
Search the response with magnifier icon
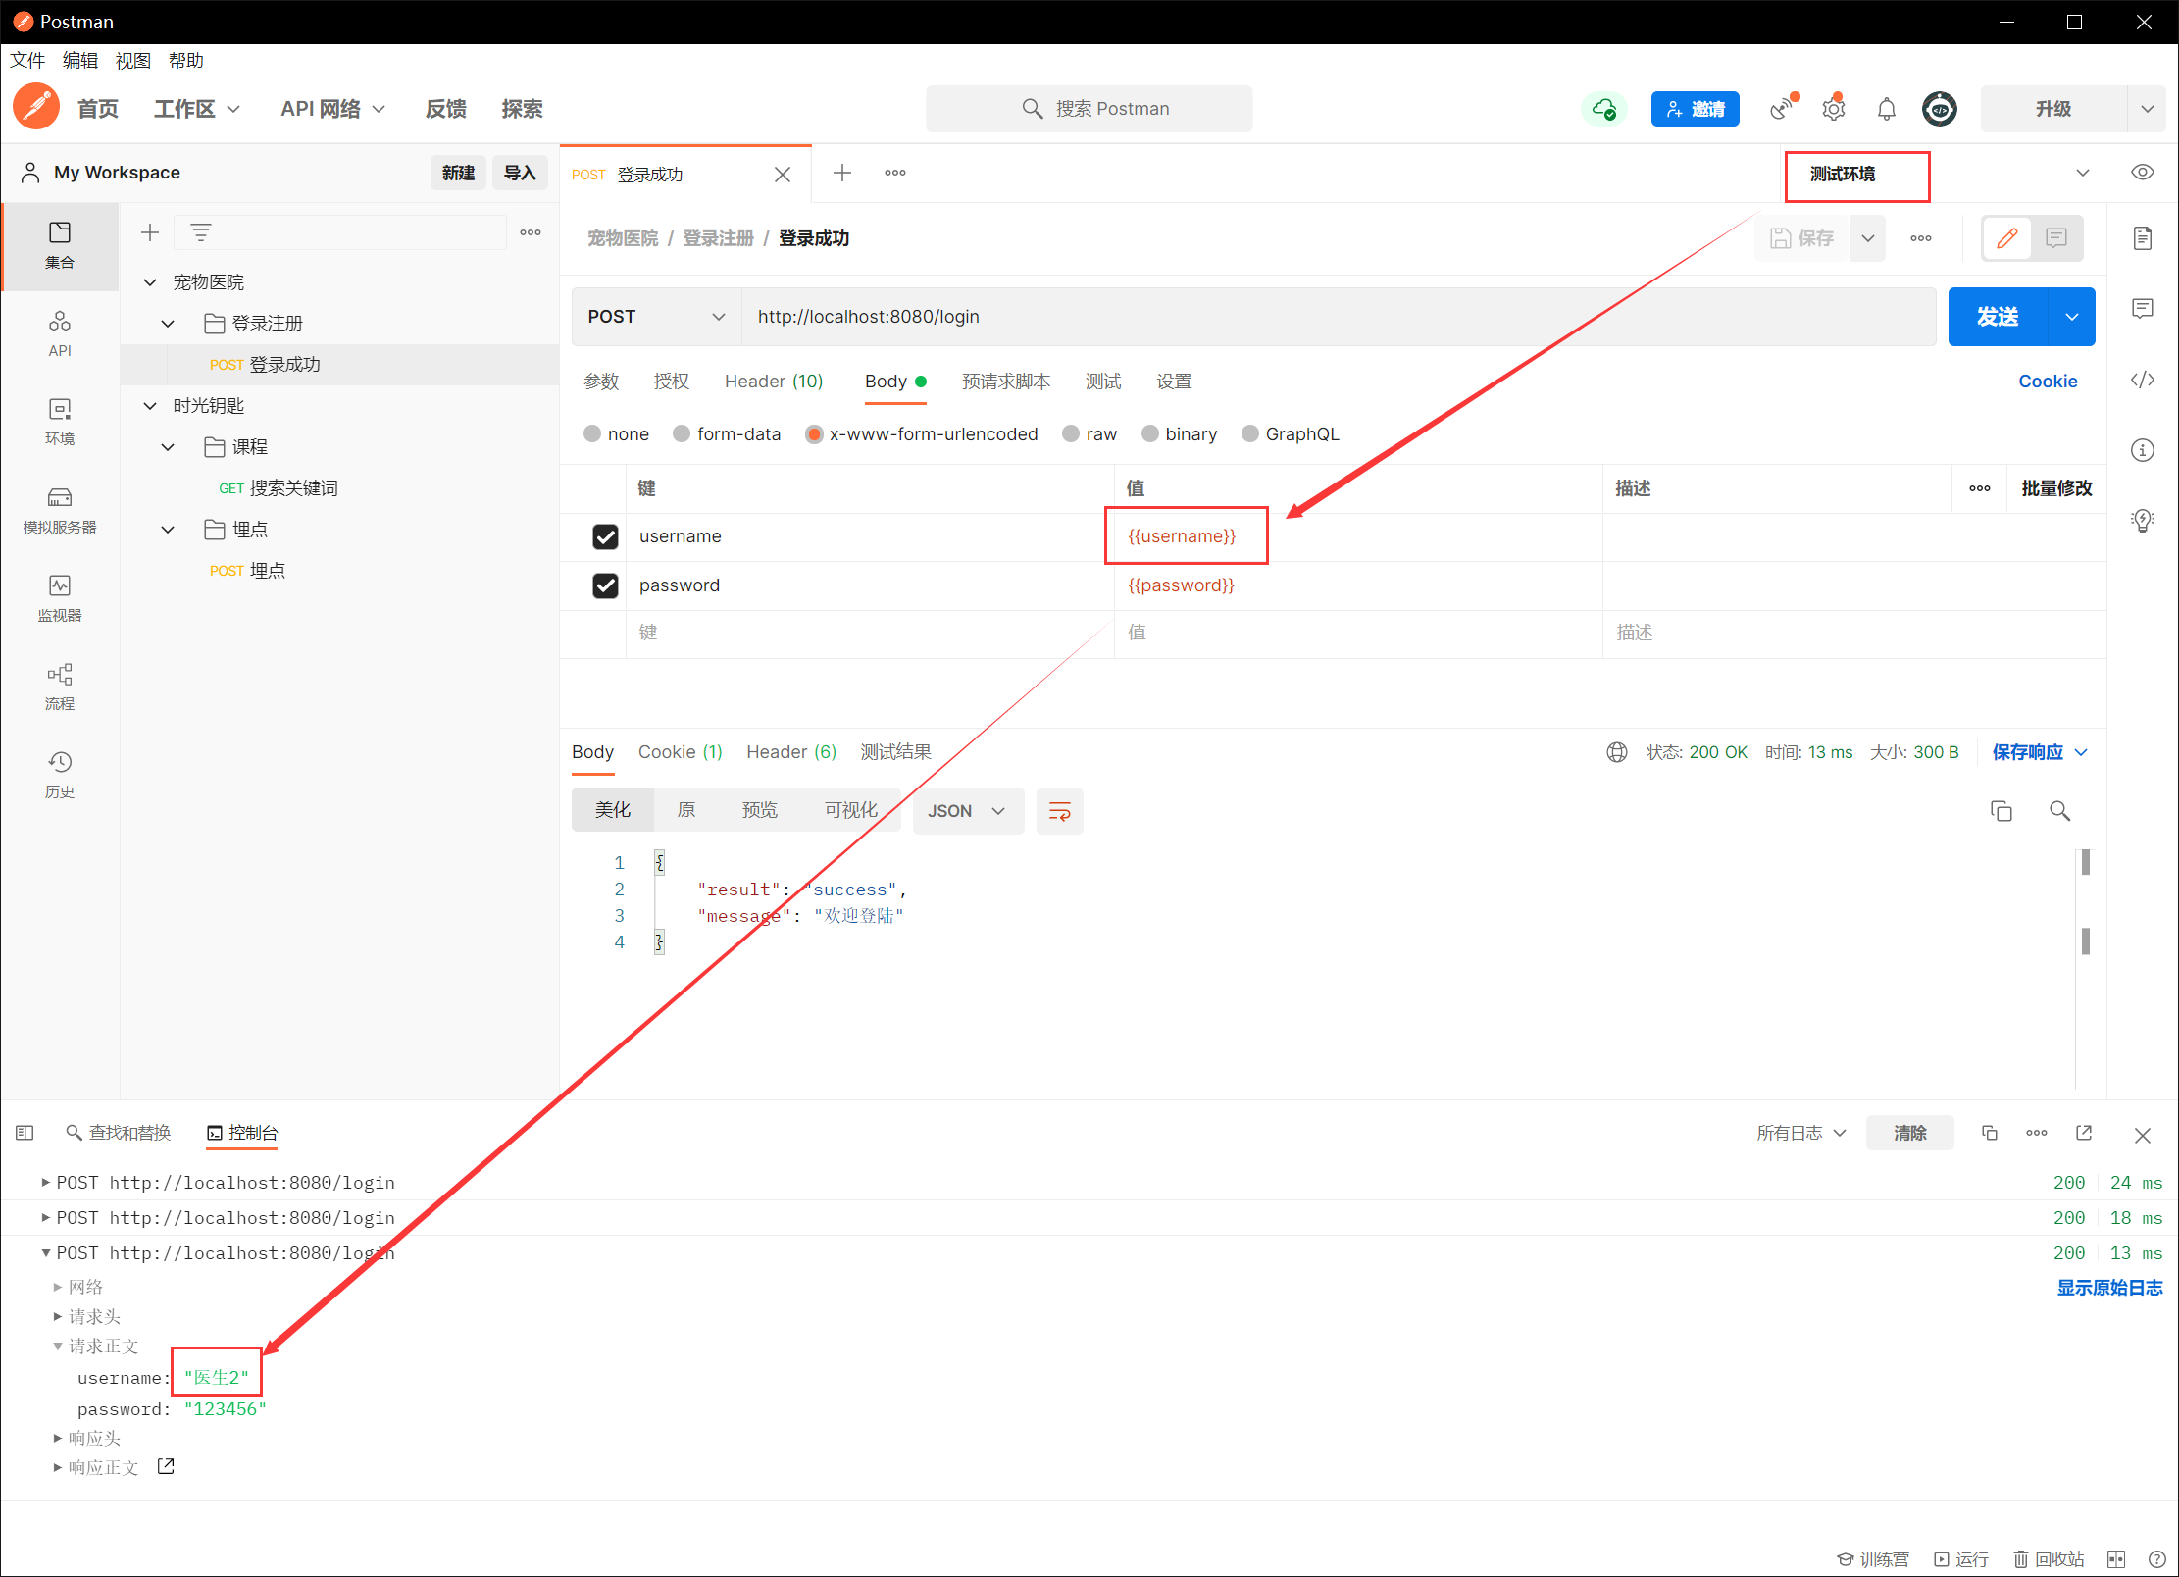(2059, 811)
